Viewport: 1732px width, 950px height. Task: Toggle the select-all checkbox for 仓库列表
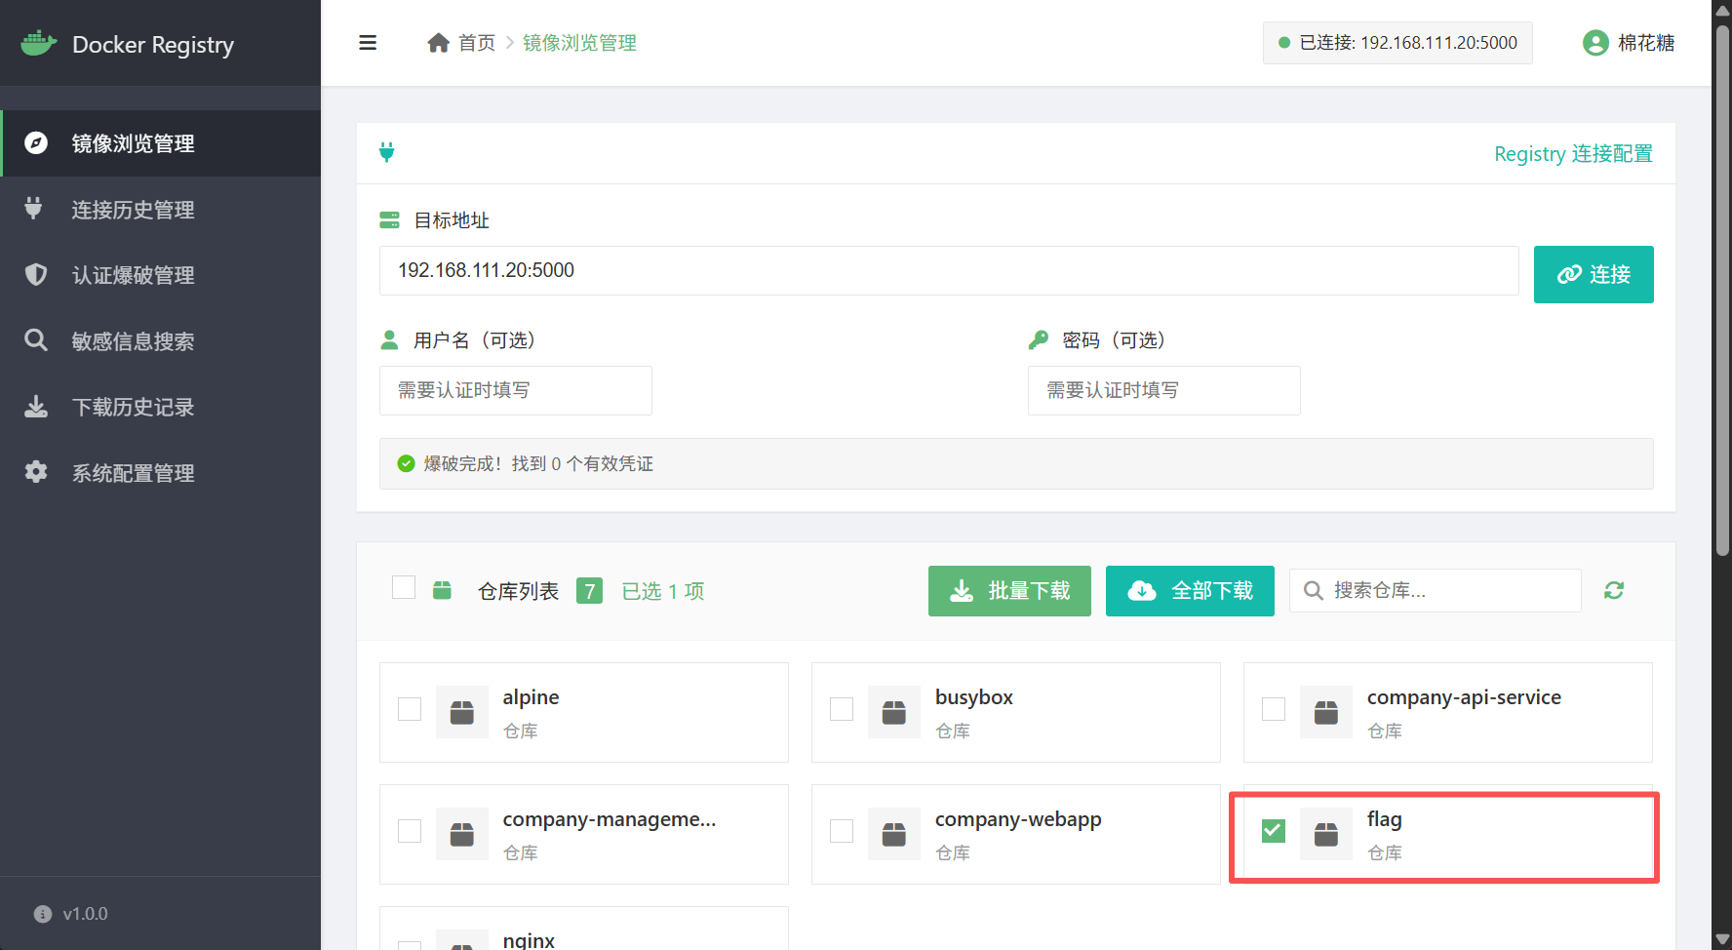point(404,587)
